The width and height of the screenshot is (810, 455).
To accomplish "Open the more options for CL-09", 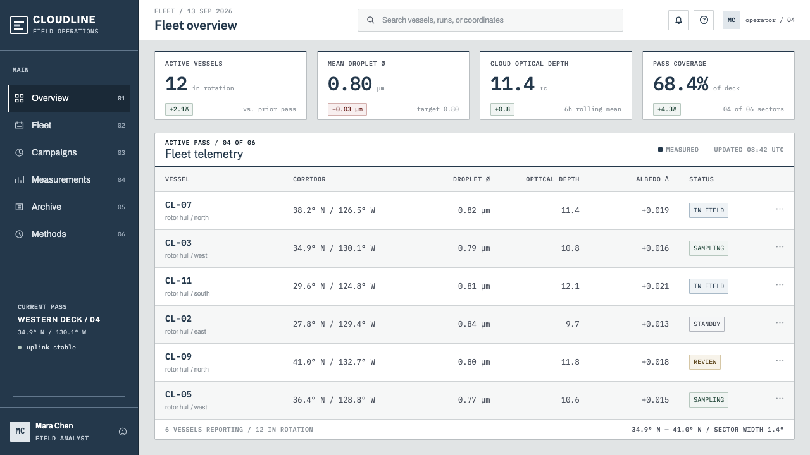I will pos(780,361).
